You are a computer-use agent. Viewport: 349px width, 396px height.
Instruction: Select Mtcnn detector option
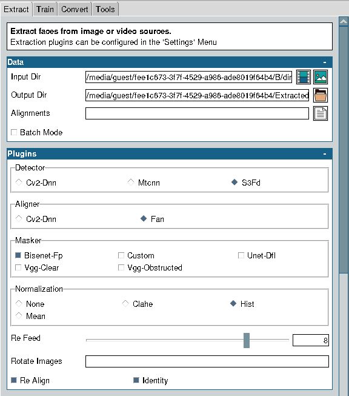pyautogui.click(x=131, y=183)
